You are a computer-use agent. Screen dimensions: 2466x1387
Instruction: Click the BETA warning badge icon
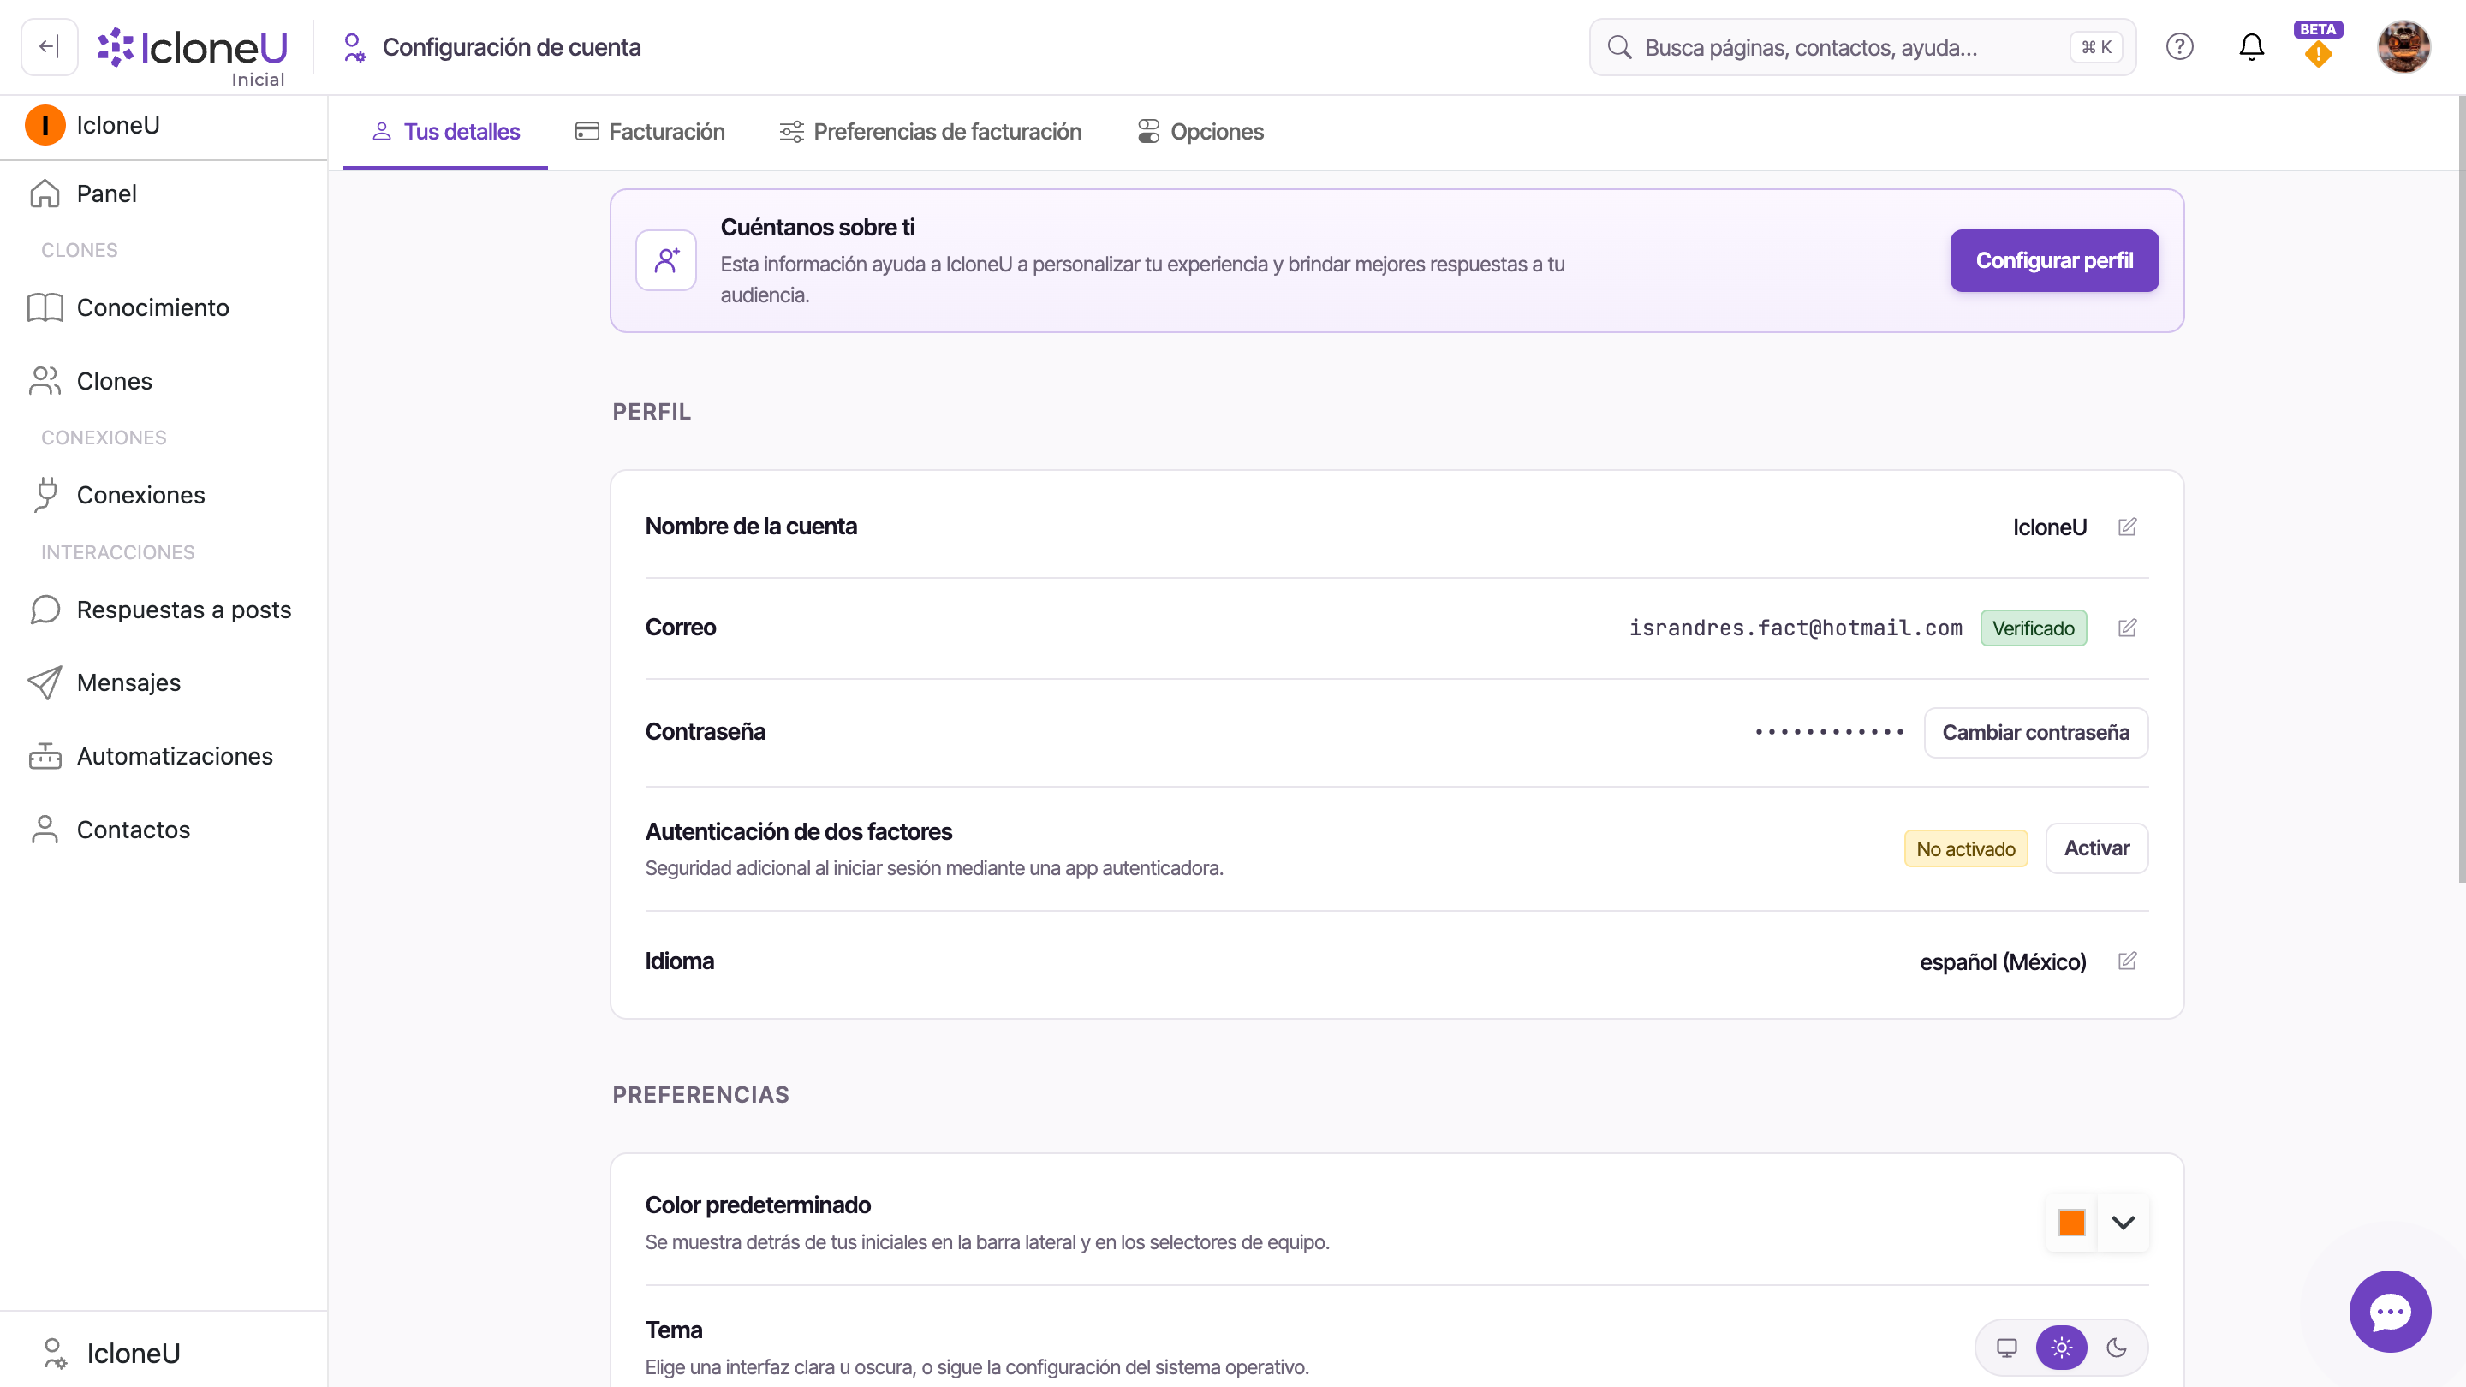pyautogui.click(x=2318, y=47)
